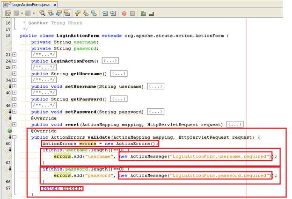Click the {...} placeholder after getUsername()

pos(119,73)
